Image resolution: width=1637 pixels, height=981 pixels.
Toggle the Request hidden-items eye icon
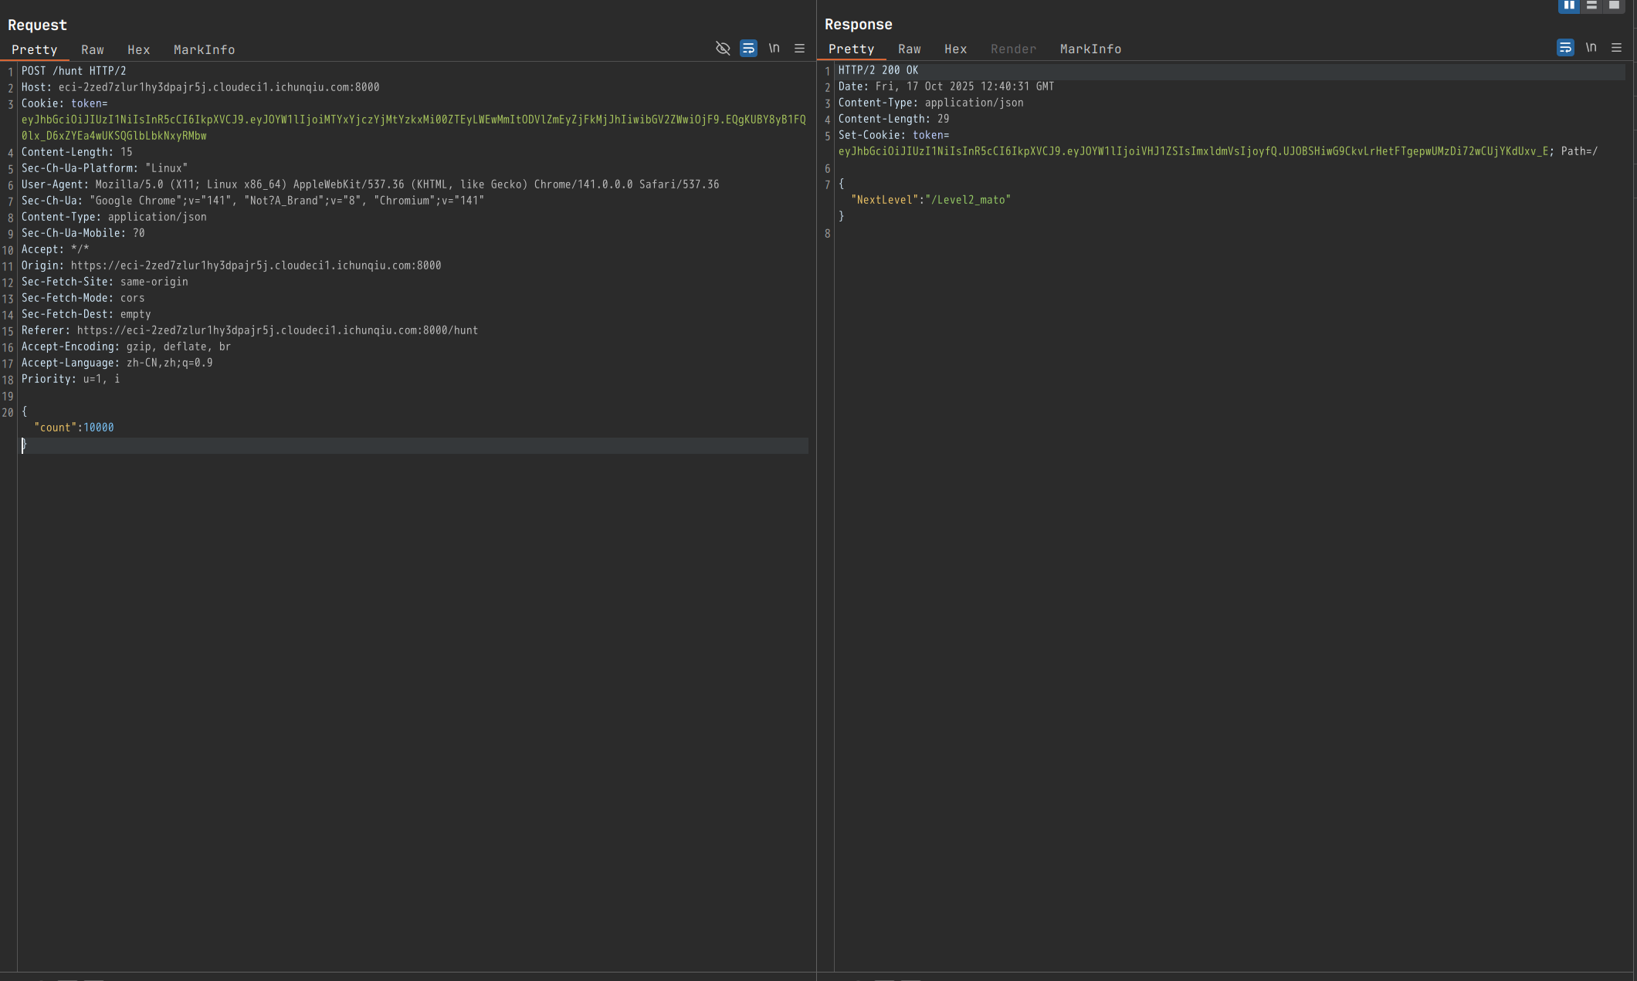tap(723, 49)
